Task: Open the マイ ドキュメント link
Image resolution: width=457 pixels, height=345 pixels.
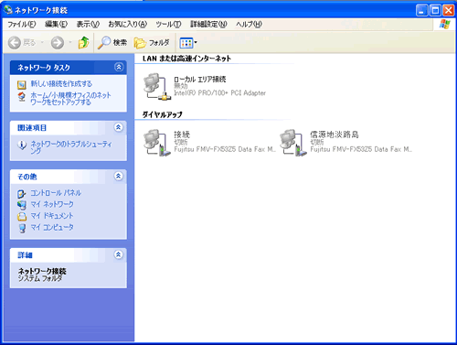Action: click(x=52, y=216)
